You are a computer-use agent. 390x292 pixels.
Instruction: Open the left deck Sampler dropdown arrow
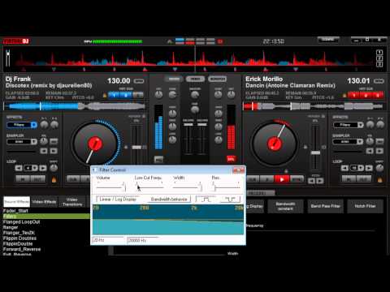[x=34, y=142]
